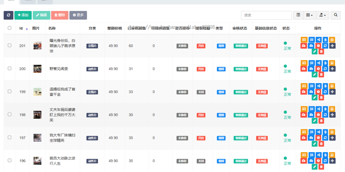Image resolution: width=345 pixels, height=172 pixels.
Task: Check the checkbox for row 197
Action: pos(9,137)
